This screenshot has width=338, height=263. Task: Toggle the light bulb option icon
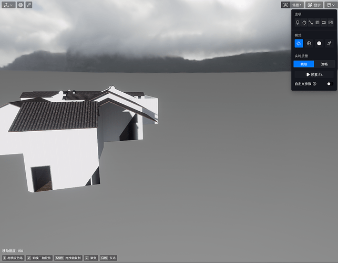298,23
